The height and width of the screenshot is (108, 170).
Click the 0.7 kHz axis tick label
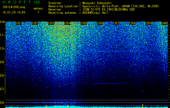[x=2, y=89]
